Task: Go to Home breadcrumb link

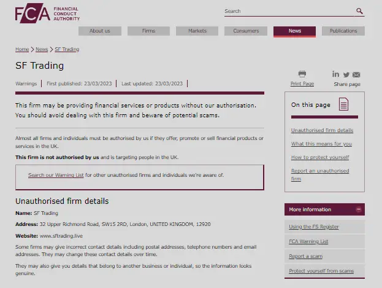Action: click(x=22, y=49)
